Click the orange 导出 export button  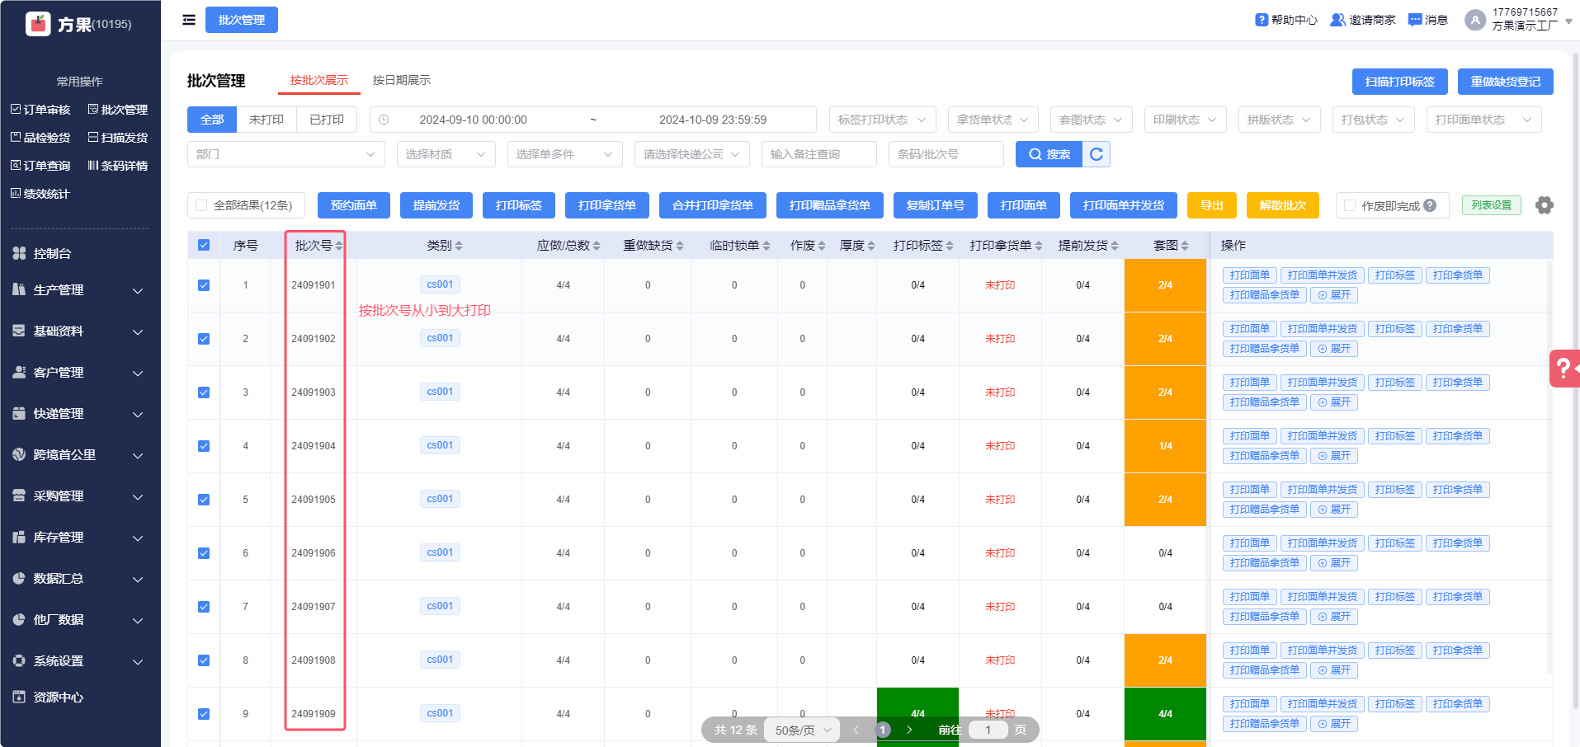click(x=1211, y=205)
